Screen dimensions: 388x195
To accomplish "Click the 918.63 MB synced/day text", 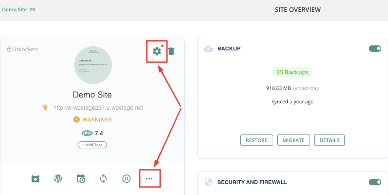I will (292, 88).
